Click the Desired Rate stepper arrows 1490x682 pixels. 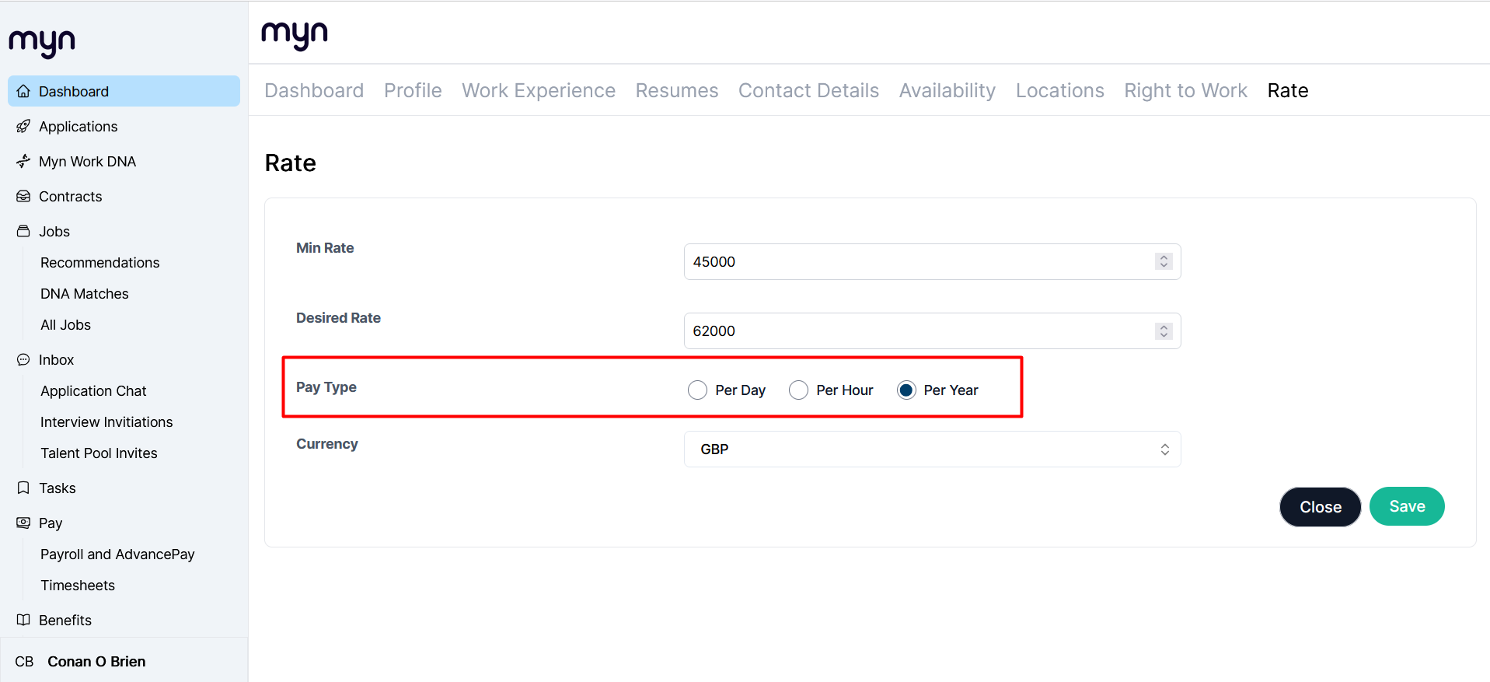[1164, 331]
